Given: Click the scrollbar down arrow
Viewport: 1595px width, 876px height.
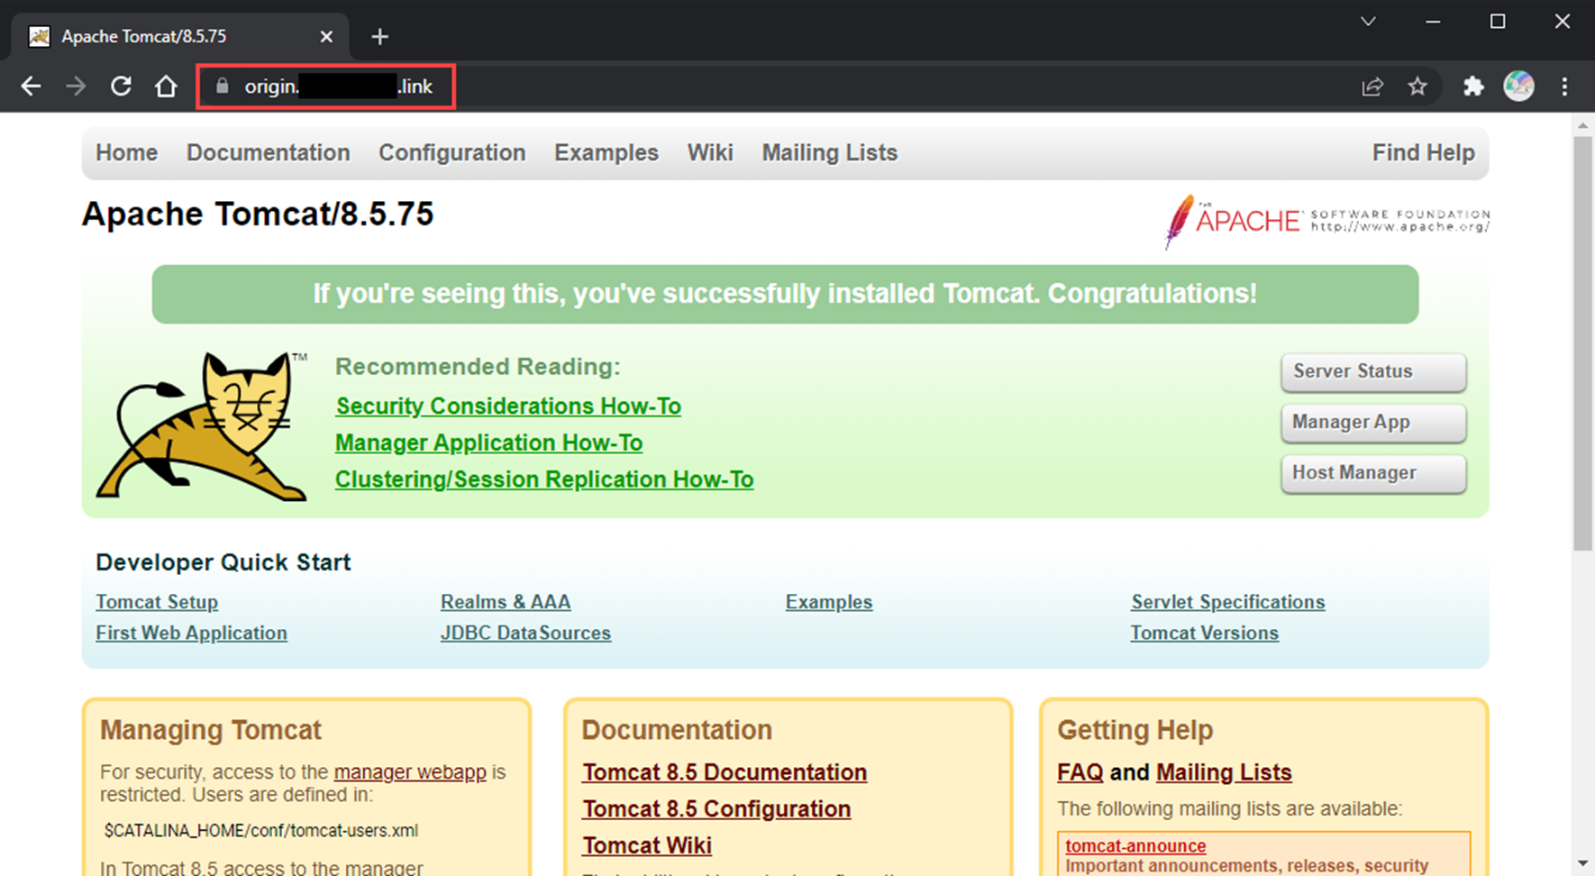Looking at the screenshot, I should [x=1583, y=864].
